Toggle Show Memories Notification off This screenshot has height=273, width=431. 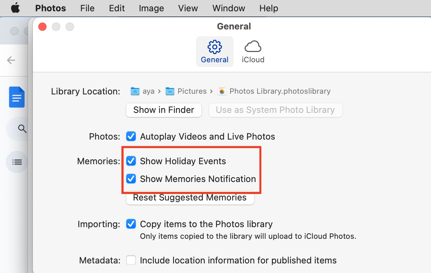131,179
